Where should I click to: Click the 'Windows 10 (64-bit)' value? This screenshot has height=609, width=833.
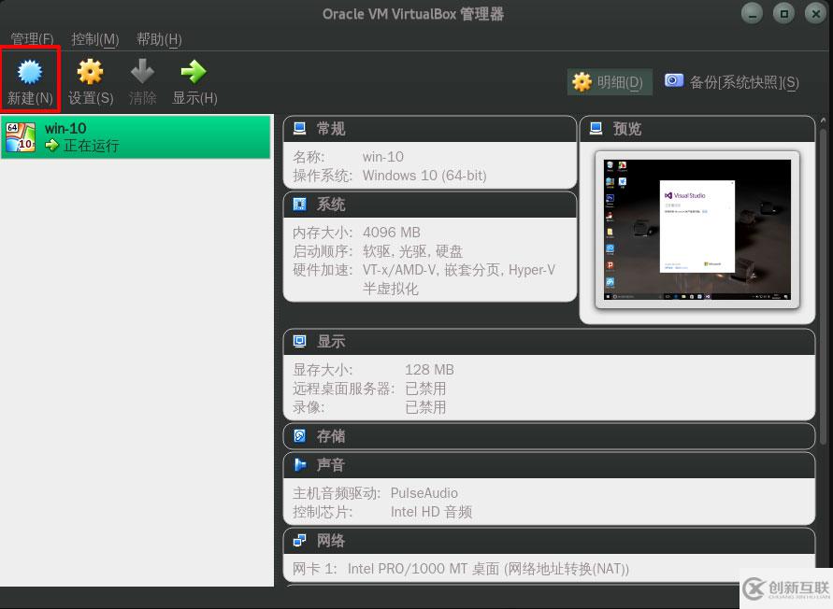tap(424, 176)
